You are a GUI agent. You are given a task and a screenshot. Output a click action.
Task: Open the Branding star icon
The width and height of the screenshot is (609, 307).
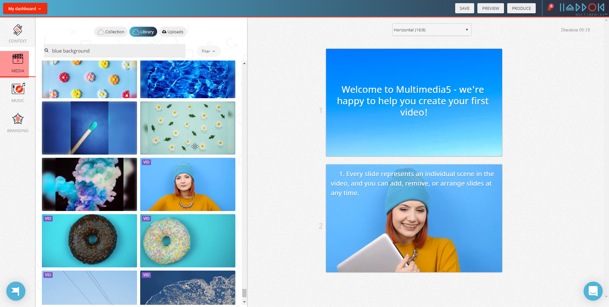[18, 119]
